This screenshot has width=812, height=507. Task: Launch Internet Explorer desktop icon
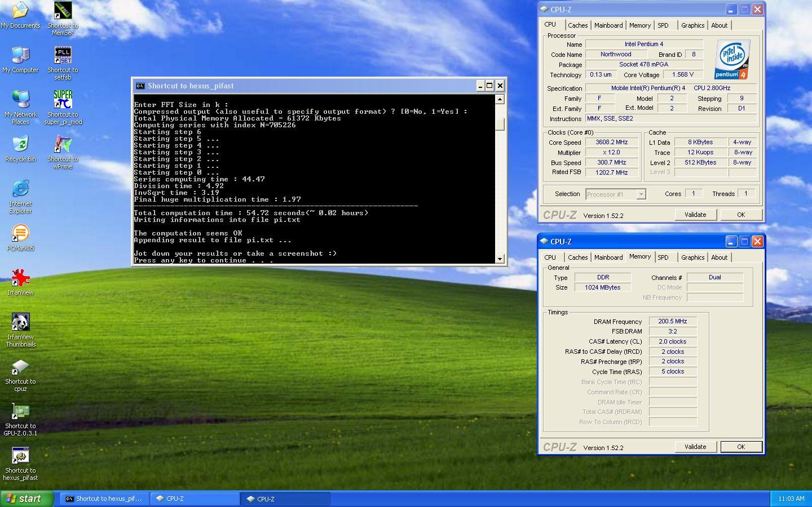(20, 197)
